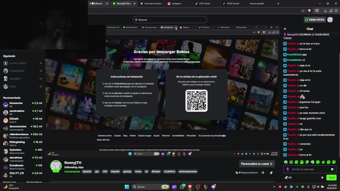Click the first green emote in the emote row
This screenshot has height=191, width=340.
(286, 162)
